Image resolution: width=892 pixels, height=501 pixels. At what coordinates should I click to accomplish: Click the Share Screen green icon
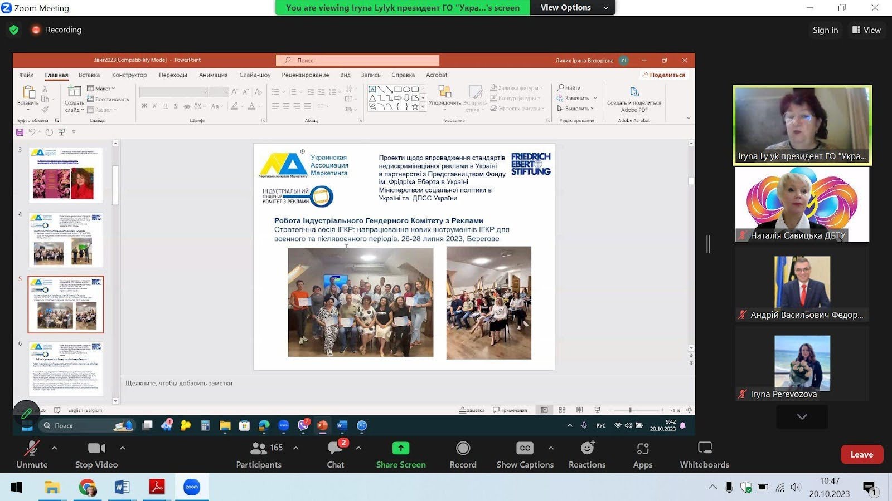click(x=400, y=449)
